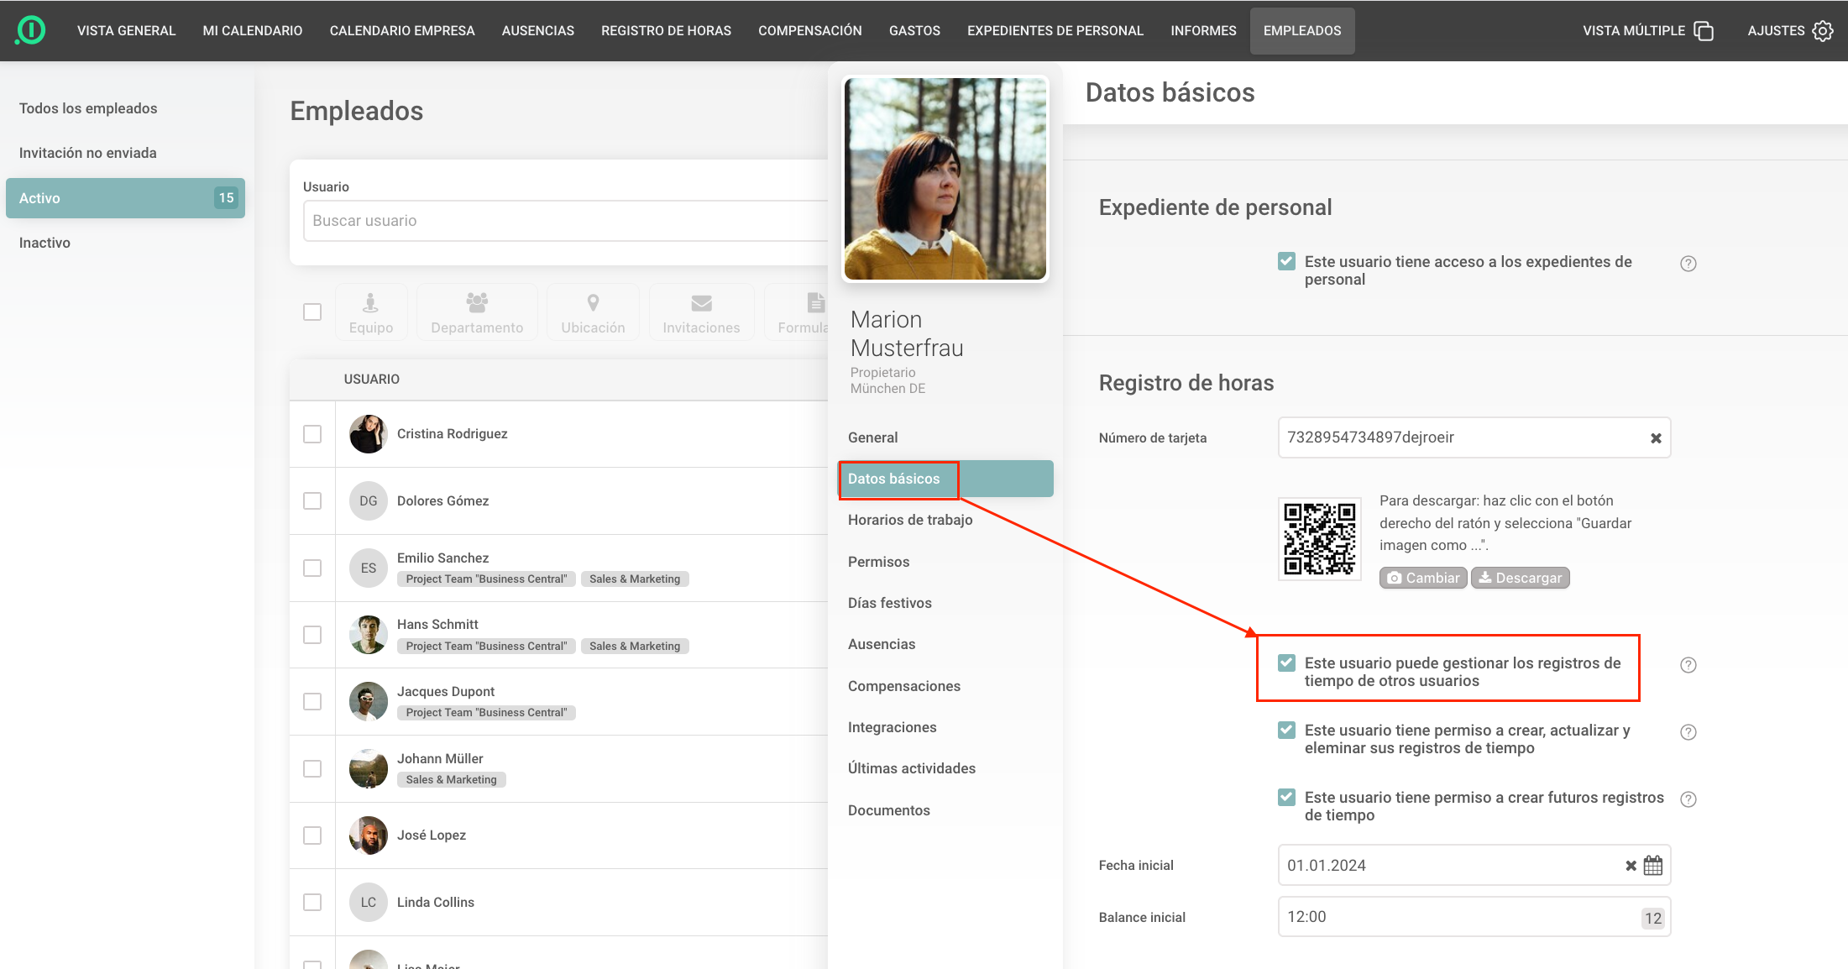Select Horarios de trabajo in profile menu

tap(945, 521)
